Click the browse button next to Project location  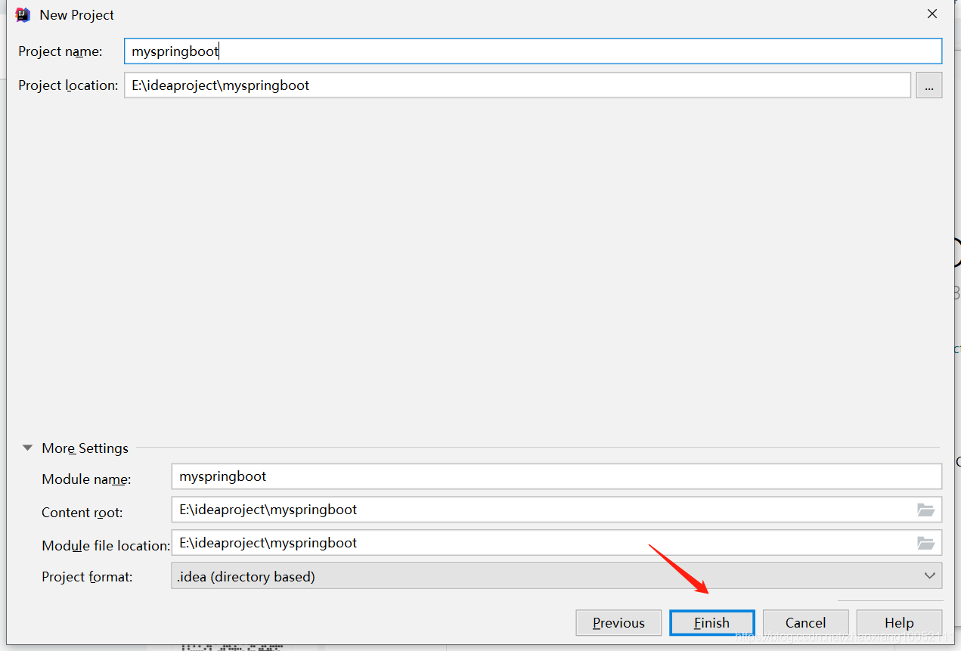pyautogui.click(x=928, y=85)
